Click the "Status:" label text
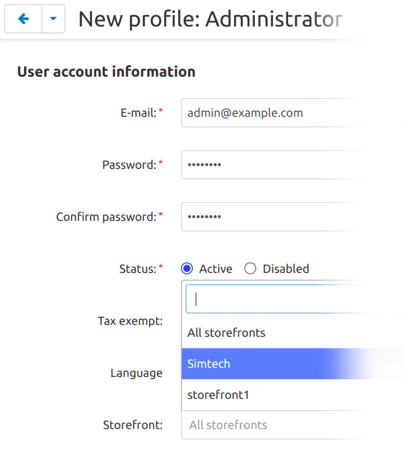This screenshot has width=403, height=460. pyautogui.click(x=138, y=269)
